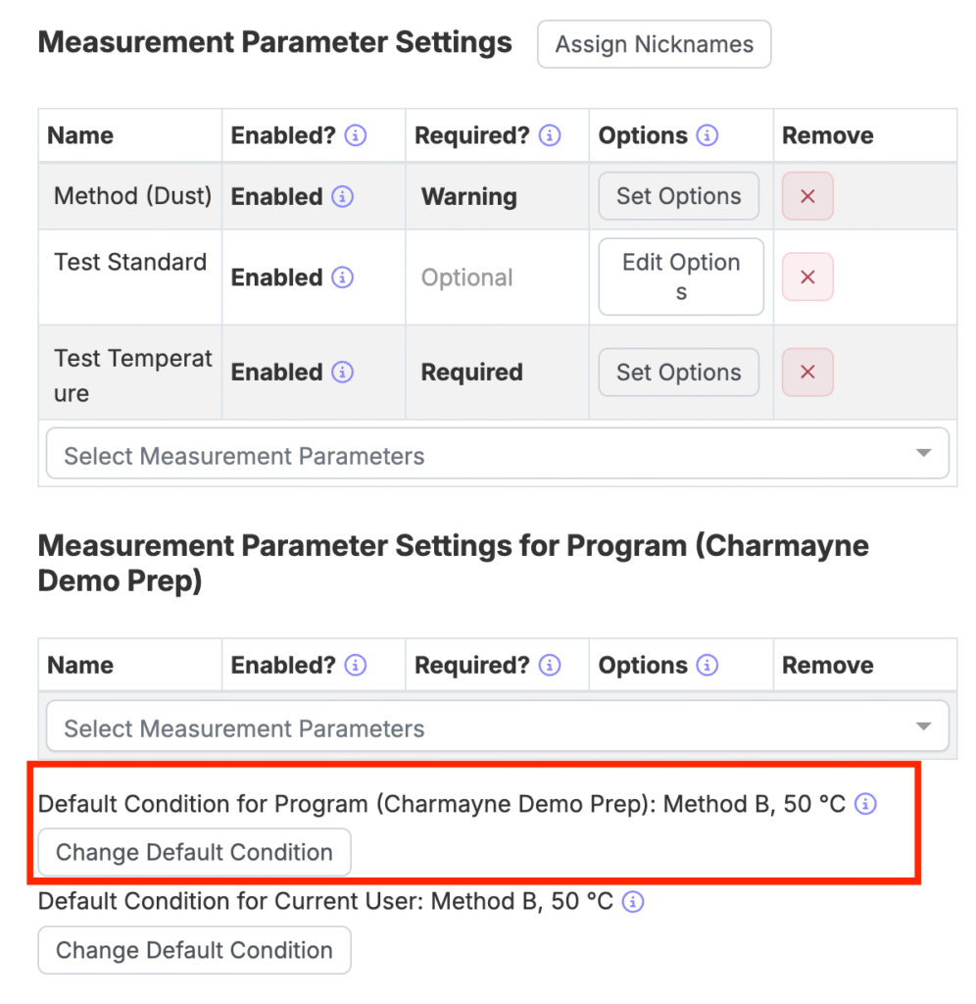Click info icon beside top Enabled? header

[x=355, y=135]
